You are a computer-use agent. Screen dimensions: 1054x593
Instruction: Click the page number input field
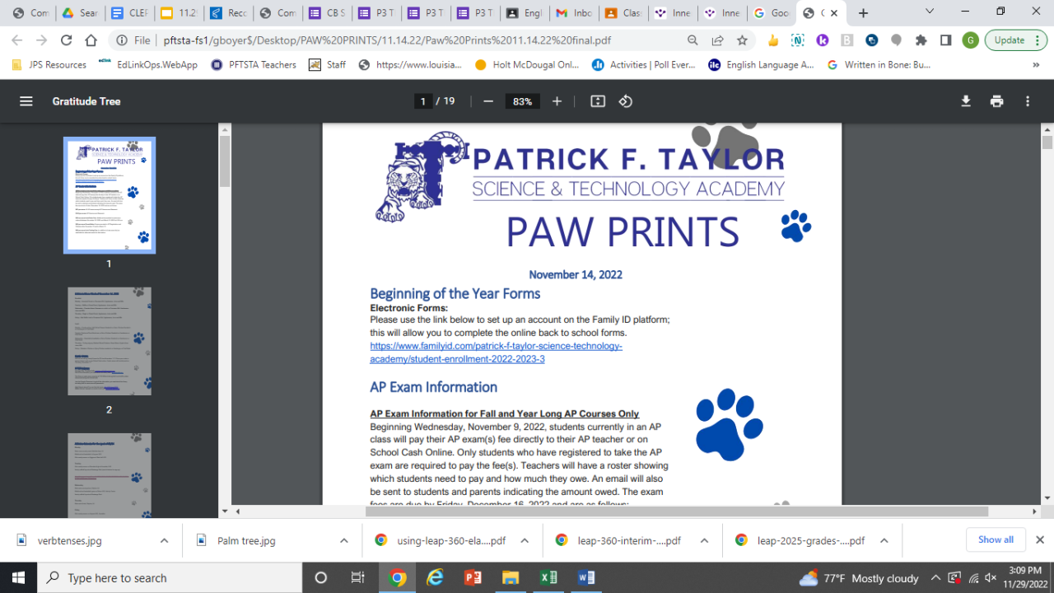tap(423, 101)
